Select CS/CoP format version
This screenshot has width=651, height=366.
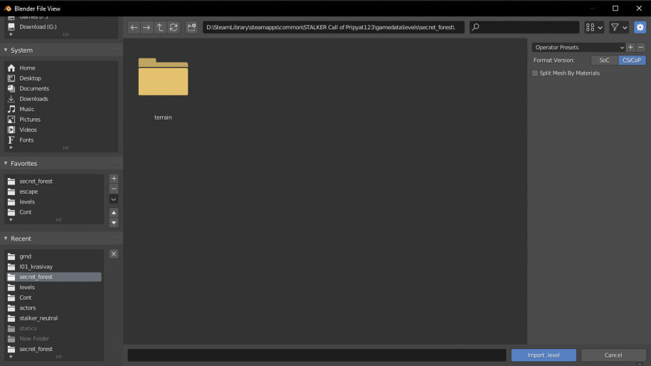pyautogui.click(x=631, y=60)
